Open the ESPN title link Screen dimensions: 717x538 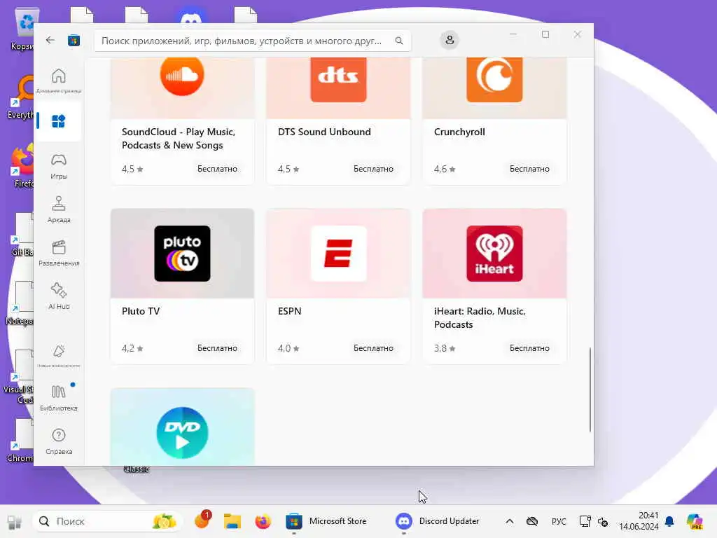pos(289,311)
